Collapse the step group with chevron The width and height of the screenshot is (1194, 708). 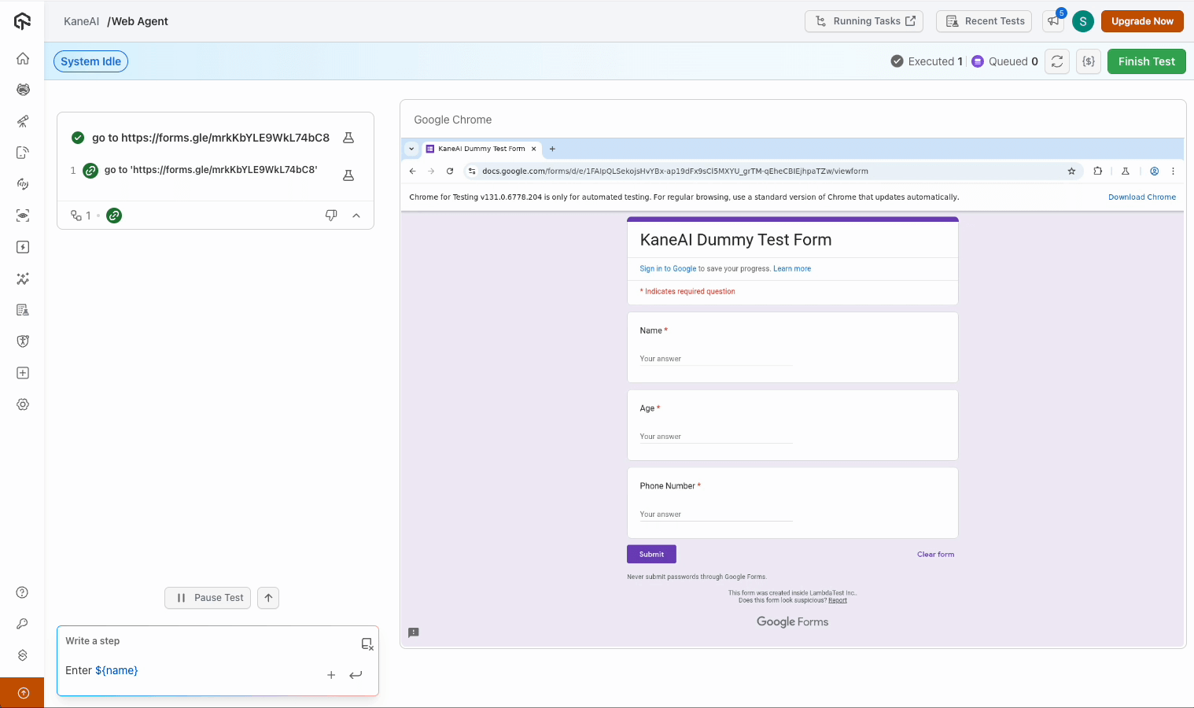coord(356,216)
